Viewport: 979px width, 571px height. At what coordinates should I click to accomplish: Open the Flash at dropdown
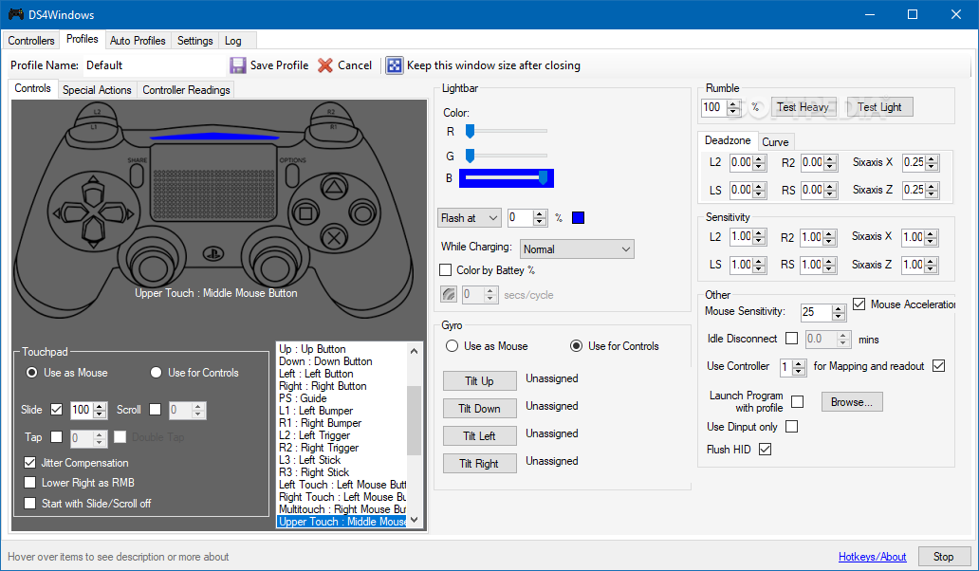[x=469, y=218]
